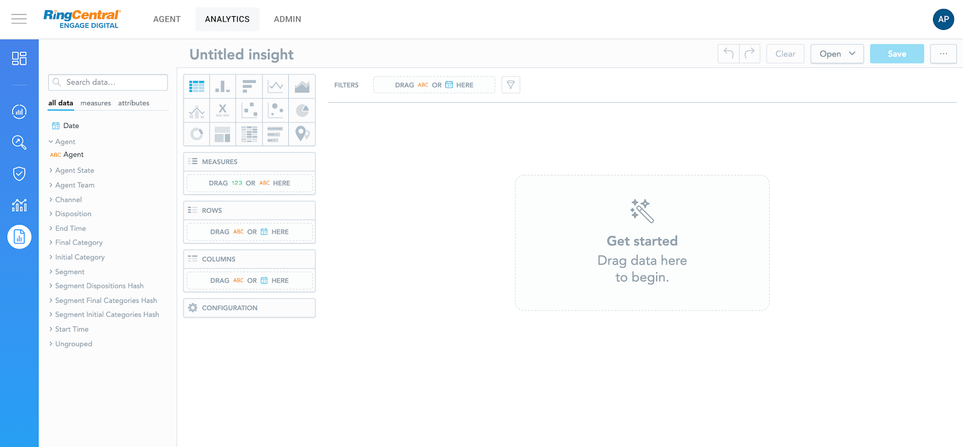Open the Open dropdown button
This screenshot has width=963, height=447.
(837, 53)
